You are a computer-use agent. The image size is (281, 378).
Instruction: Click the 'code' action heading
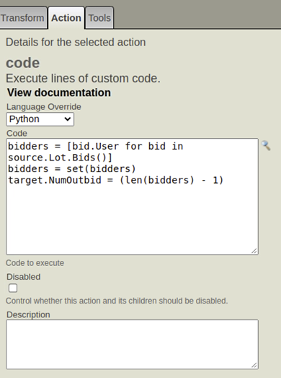pos(23,63)
